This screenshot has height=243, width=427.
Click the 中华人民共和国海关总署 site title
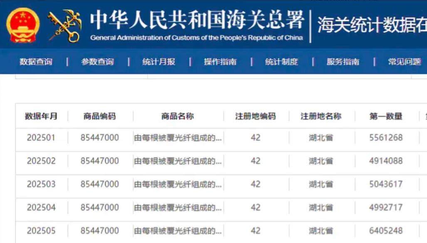[x=197, y=20]
